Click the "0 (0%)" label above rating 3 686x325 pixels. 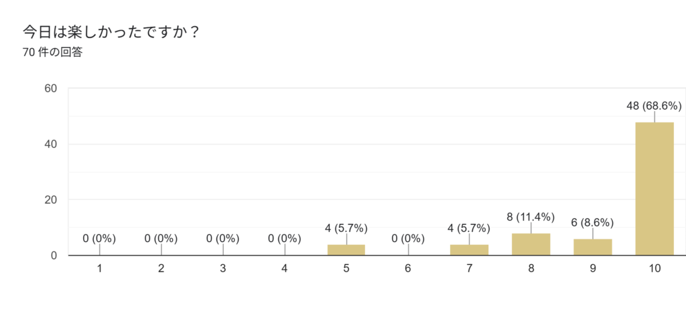[223, 238]
